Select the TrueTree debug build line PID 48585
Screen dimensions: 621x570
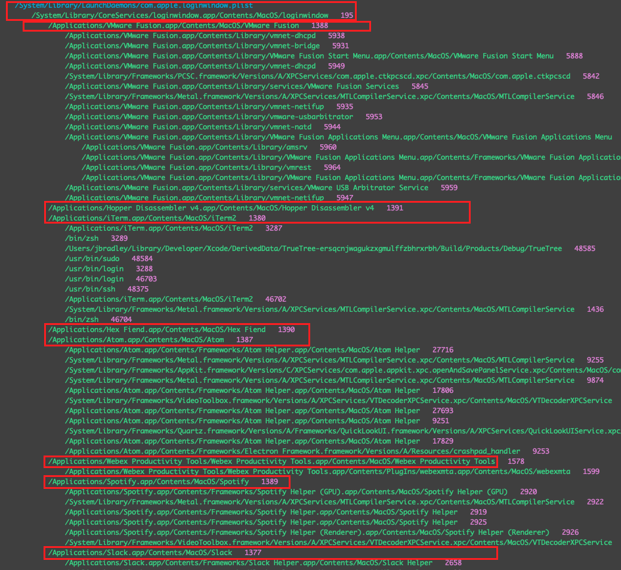(x=330, y=249)
